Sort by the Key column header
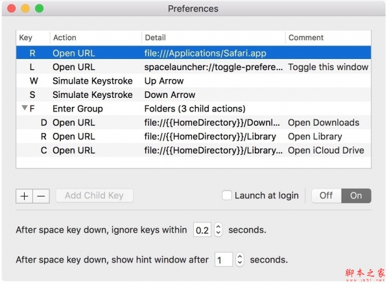 (x=26, y=38)
